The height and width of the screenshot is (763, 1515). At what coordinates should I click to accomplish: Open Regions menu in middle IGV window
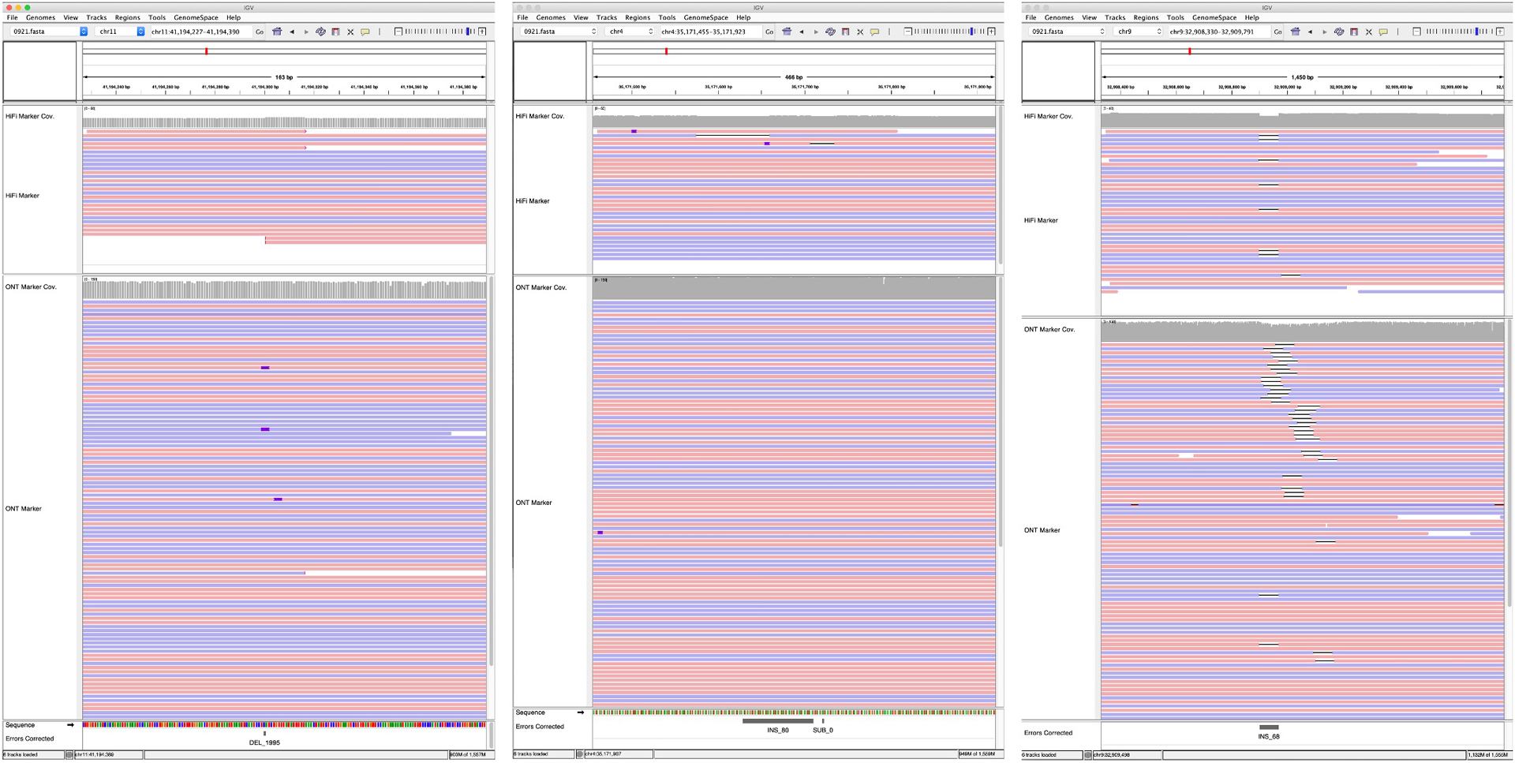638,17
